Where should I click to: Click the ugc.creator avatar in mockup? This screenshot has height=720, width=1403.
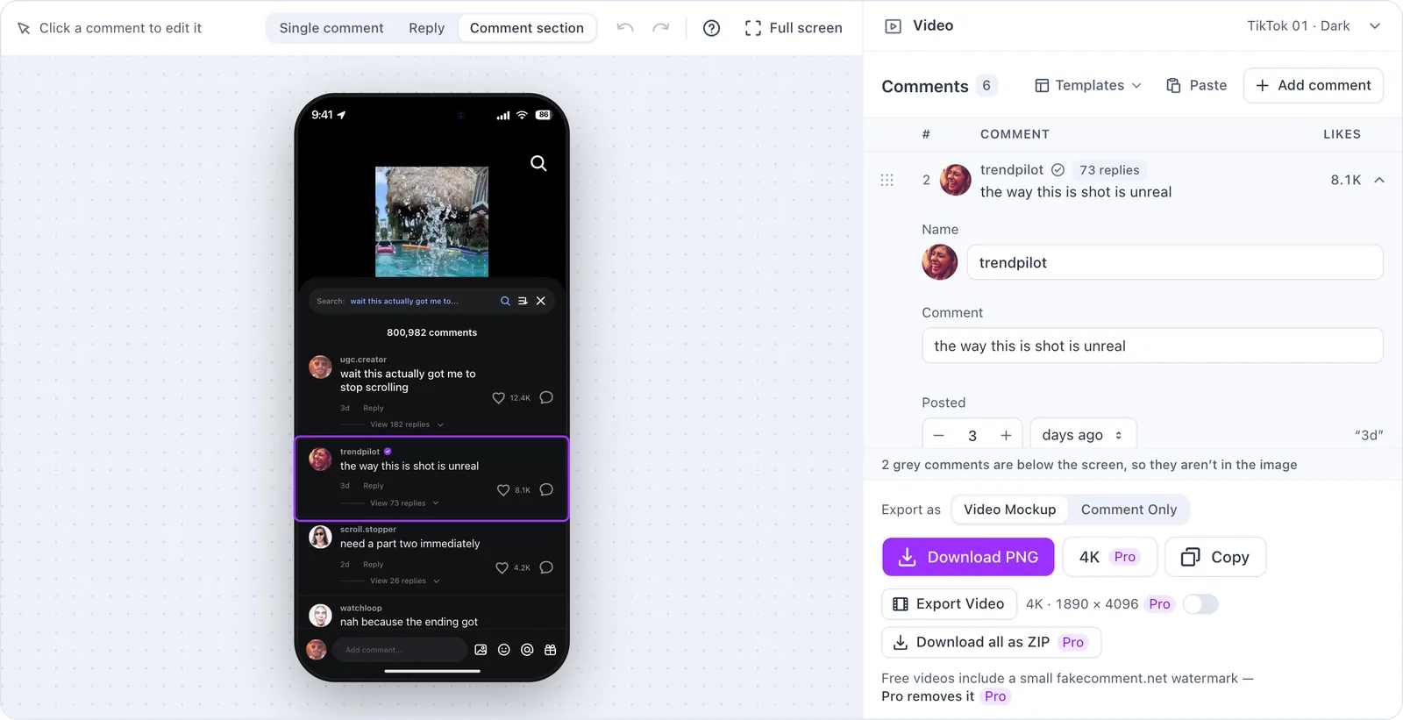pos(320,367)
